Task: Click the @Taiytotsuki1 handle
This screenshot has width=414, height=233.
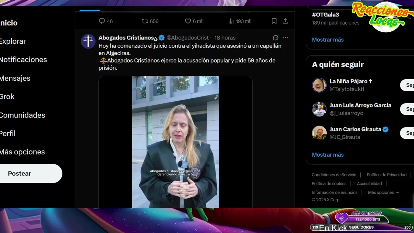Action: (347, 89)
